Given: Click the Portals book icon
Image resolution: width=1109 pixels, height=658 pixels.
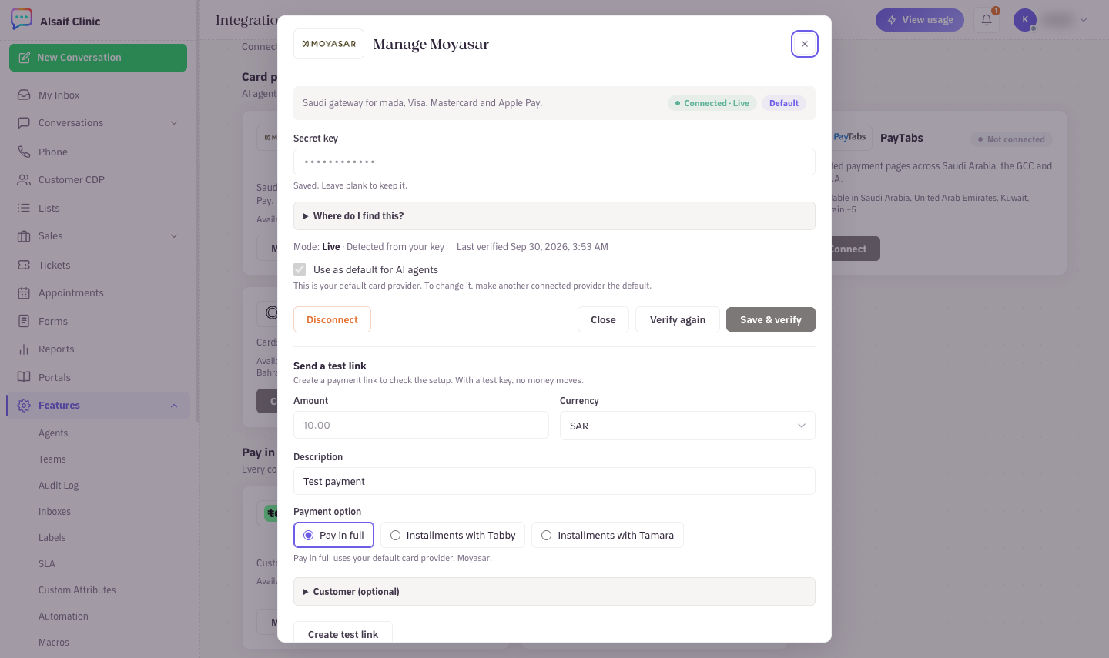Looking at the screenshot, I should click(x=24, y=377).
